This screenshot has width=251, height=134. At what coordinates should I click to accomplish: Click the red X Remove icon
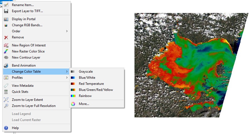tap(6, 37)
